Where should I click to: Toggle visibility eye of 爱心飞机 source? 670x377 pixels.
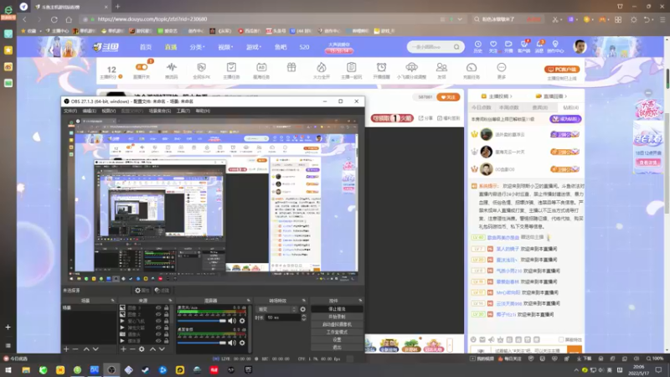pyautogui.click(x=158, y=321)
